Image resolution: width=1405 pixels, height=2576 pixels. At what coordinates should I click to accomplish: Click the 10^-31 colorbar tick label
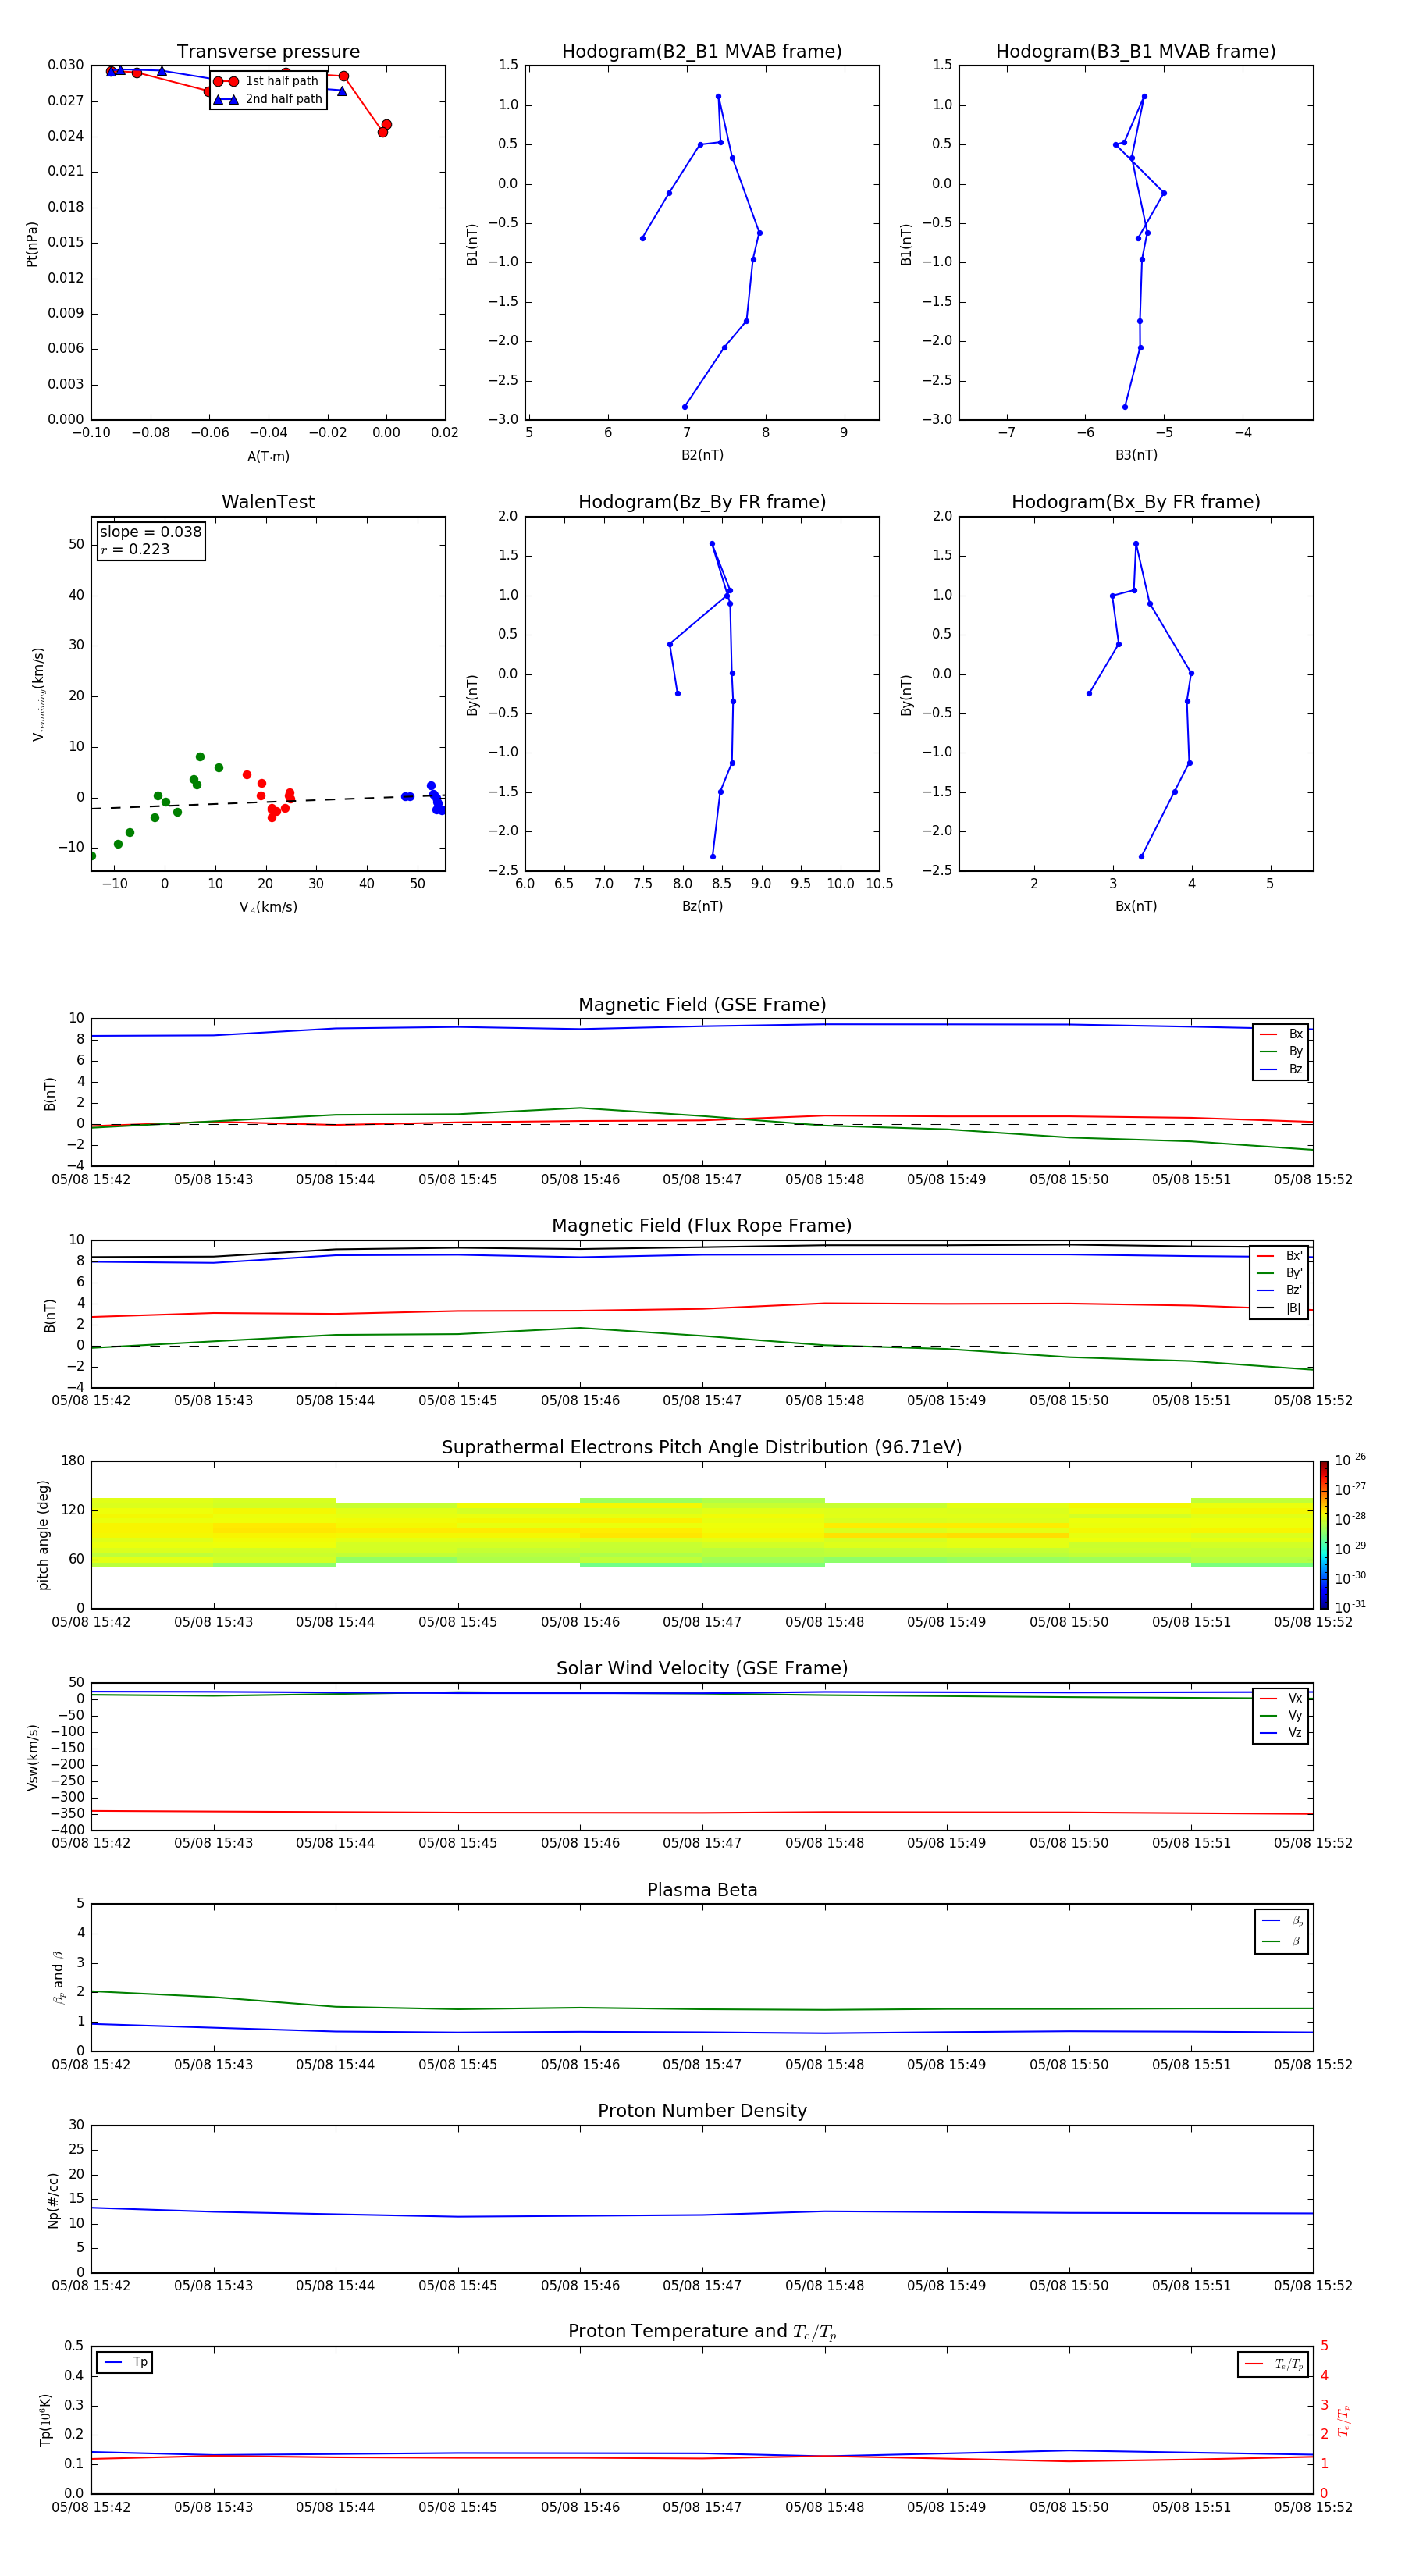pos(1350,1607)
